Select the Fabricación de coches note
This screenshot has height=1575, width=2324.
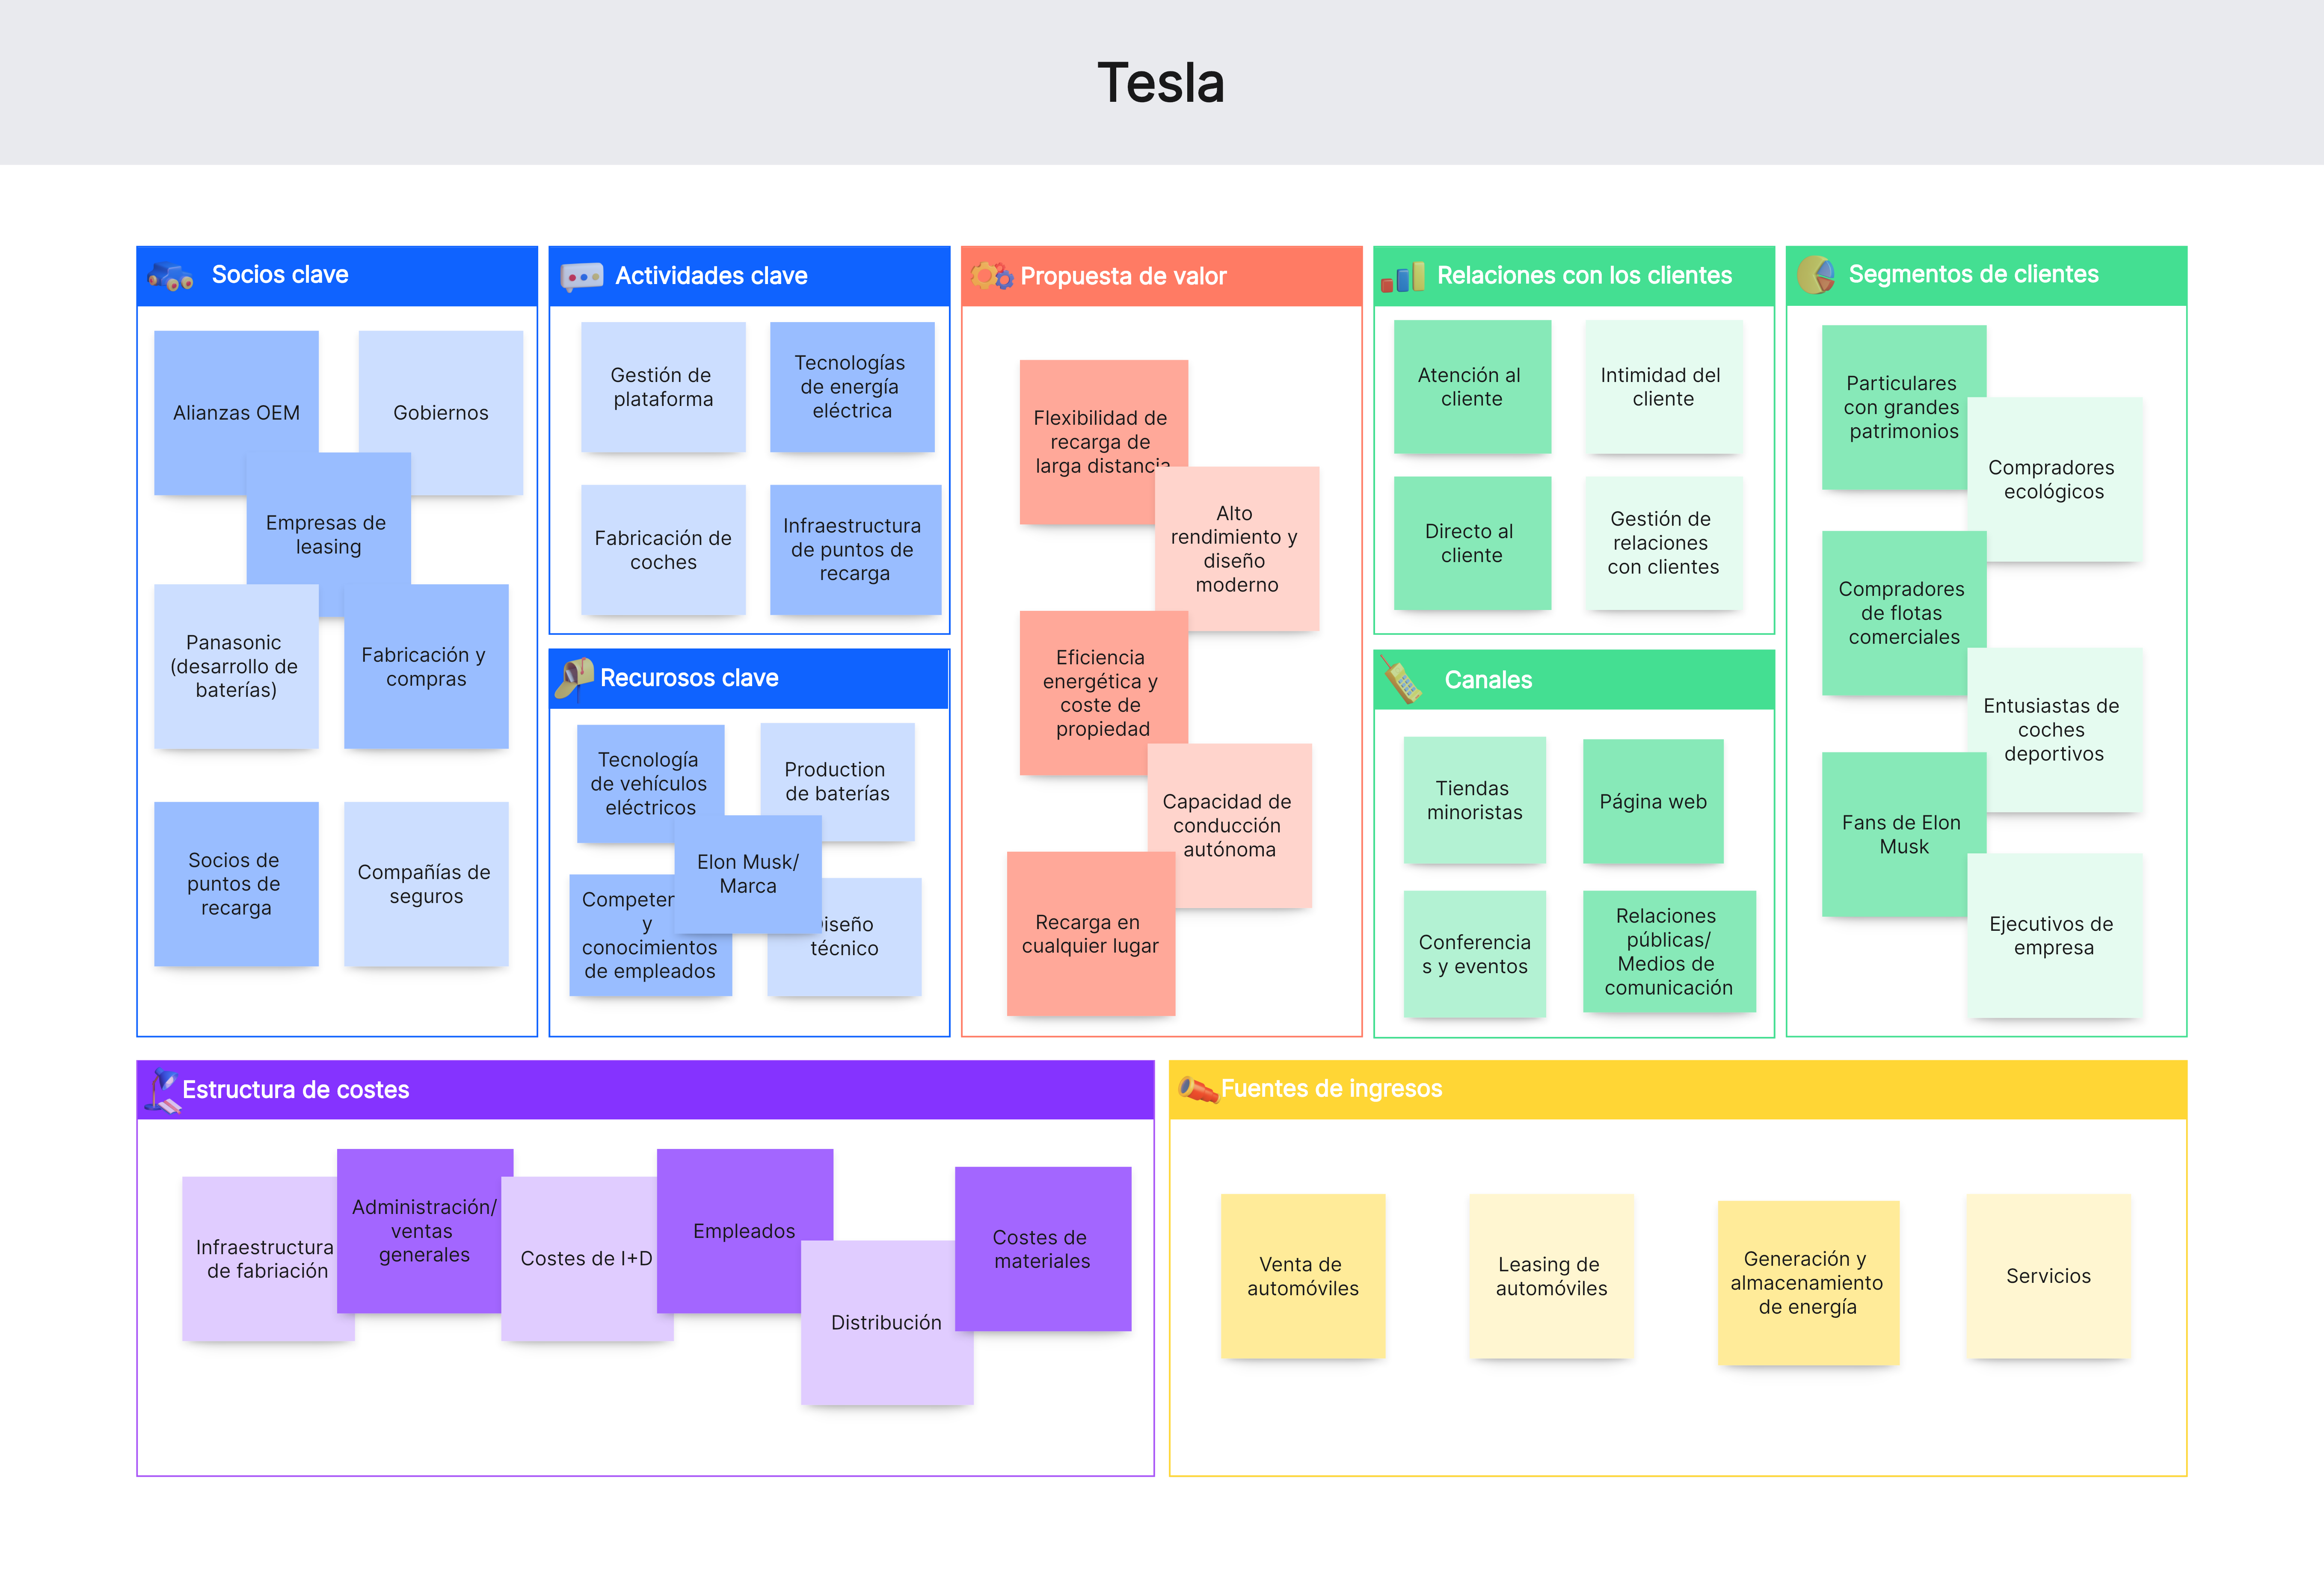[663, 550]
